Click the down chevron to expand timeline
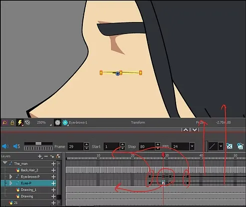 pos(195,129)
